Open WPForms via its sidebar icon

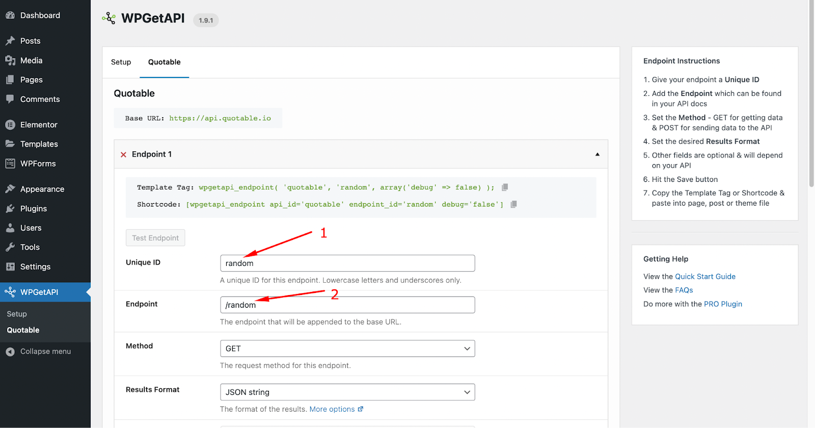click(x=10, y=164)
